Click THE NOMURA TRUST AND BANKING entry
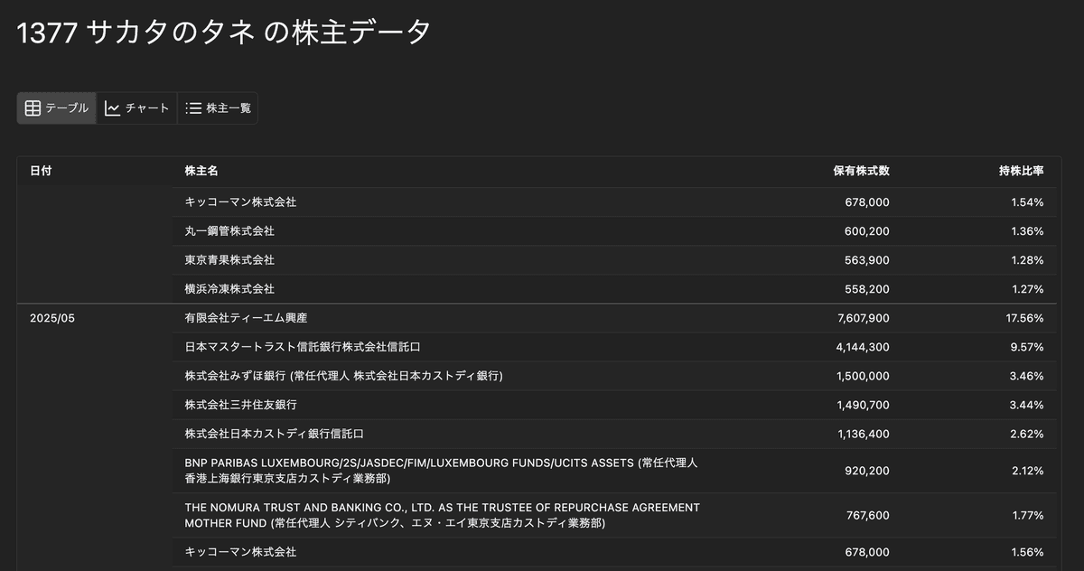This screenshot has height=571, width=1084. [x=442, y=515]
